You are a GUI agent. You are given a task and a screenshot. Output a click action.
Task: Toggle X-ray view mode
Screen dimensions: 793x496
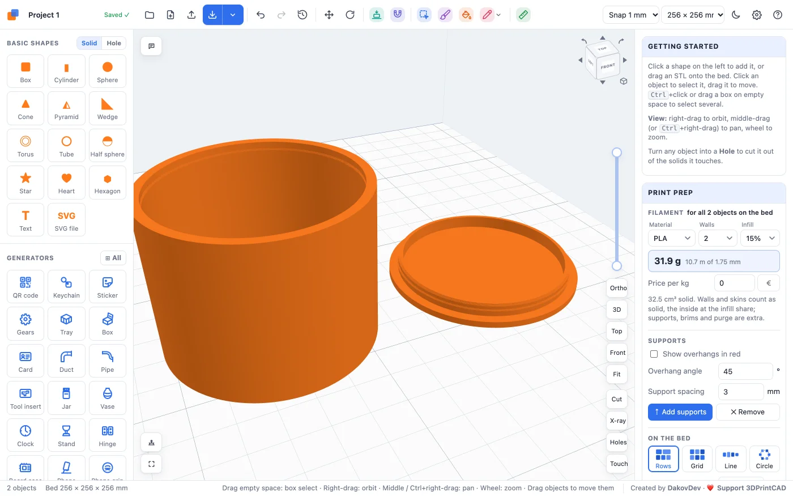(617, 421)
